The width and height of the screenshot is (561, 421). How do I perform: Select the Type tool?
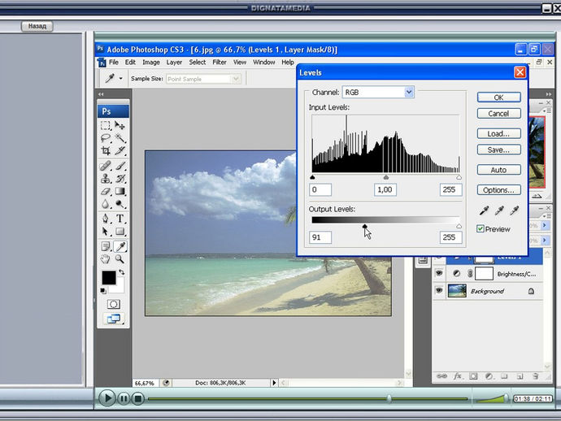(120, 219)
